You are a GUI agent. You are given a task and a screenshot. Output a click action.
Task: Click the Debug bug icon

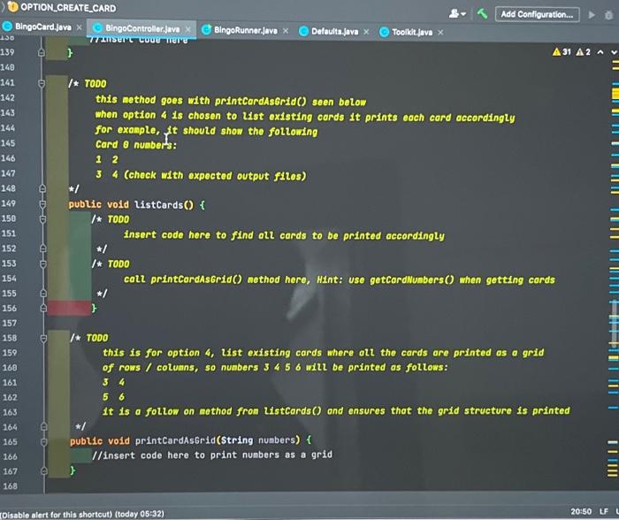coord(608,15)
